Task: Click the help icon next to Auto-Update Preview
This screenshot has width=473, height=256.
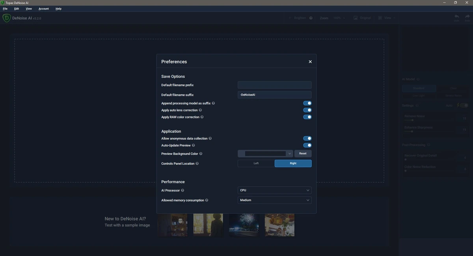Action: (x=193, y=146)
